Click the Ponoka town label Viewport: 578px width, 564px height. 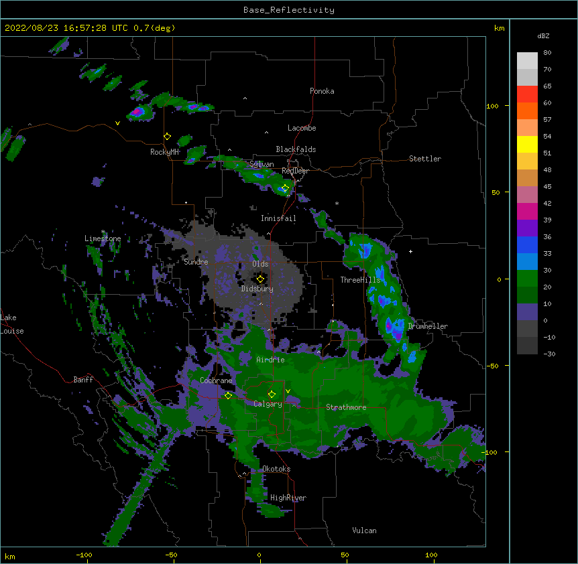(x=322, y=91)
